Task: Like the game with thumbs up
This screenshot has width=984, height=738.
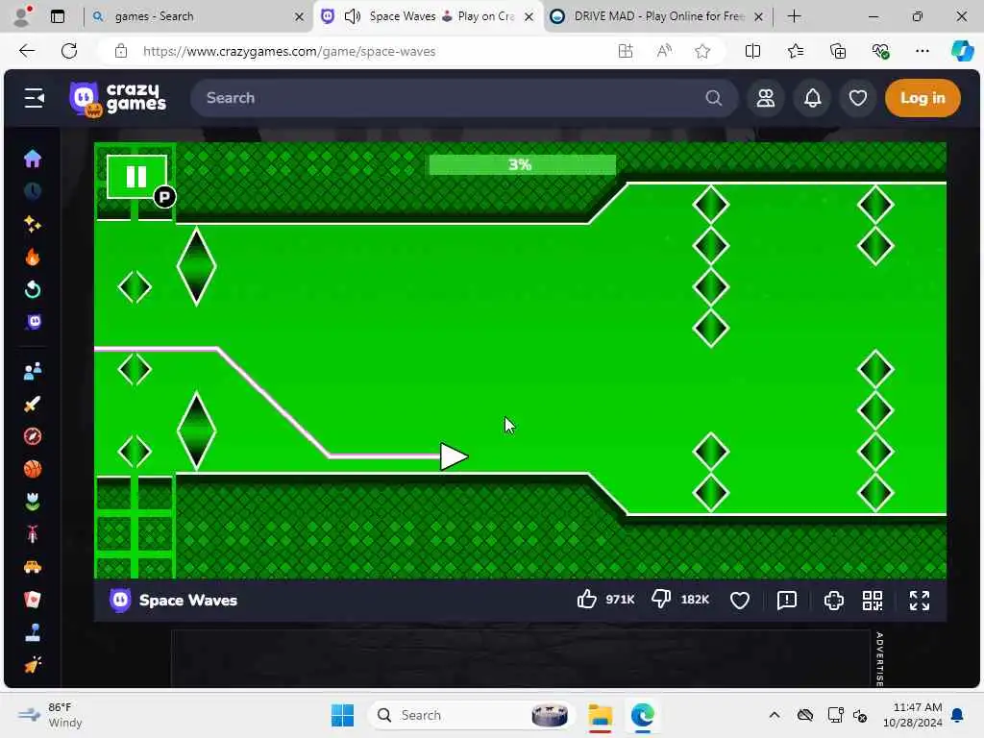Action: pos(587,600)
